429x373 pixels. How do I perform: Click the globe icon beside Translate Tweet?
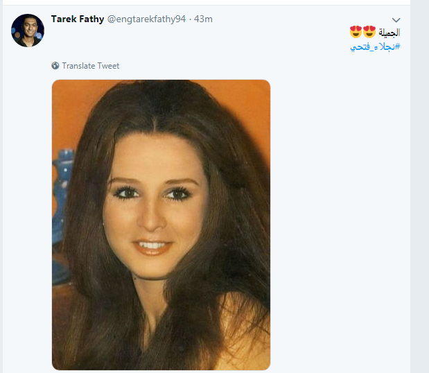point(55,66)
